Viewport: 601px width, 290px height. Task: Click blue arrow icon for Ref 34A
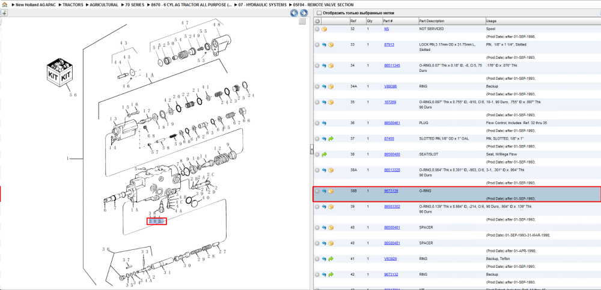[324, 87]
